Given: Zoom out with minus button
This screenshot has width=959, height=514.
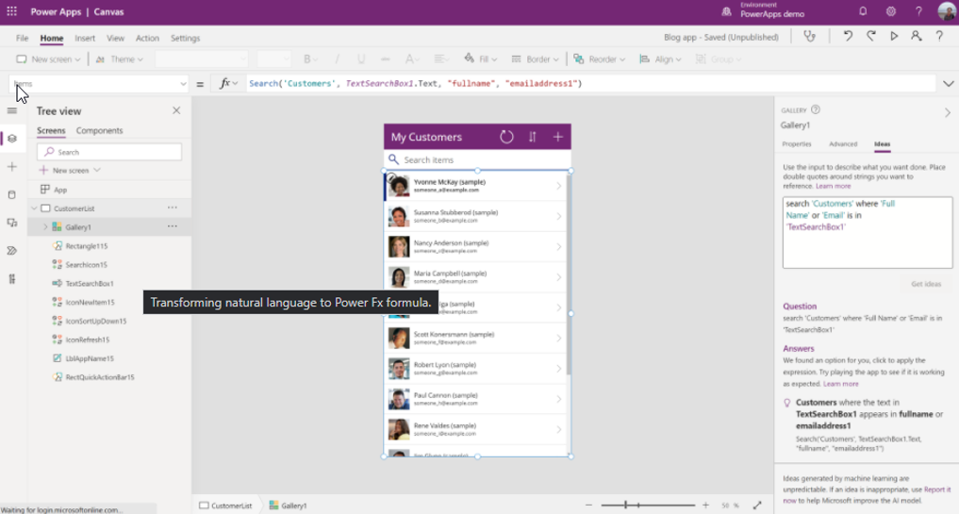Looking at the screenshot, I should pos(588,505).
